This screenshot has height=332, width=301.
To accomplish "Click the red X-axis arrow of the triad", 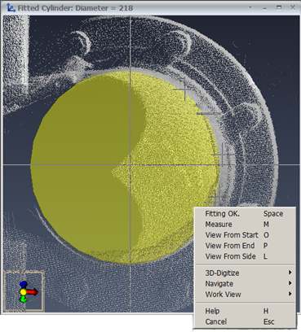I will [x=33, y=292].
